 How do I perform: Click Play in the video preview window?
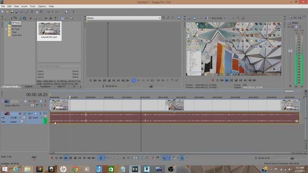pyautogui.click(x=227, y=80)
